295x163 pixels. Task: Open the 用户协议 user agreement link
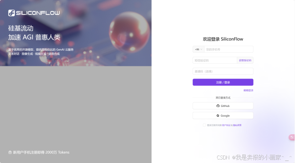[226, 125]
